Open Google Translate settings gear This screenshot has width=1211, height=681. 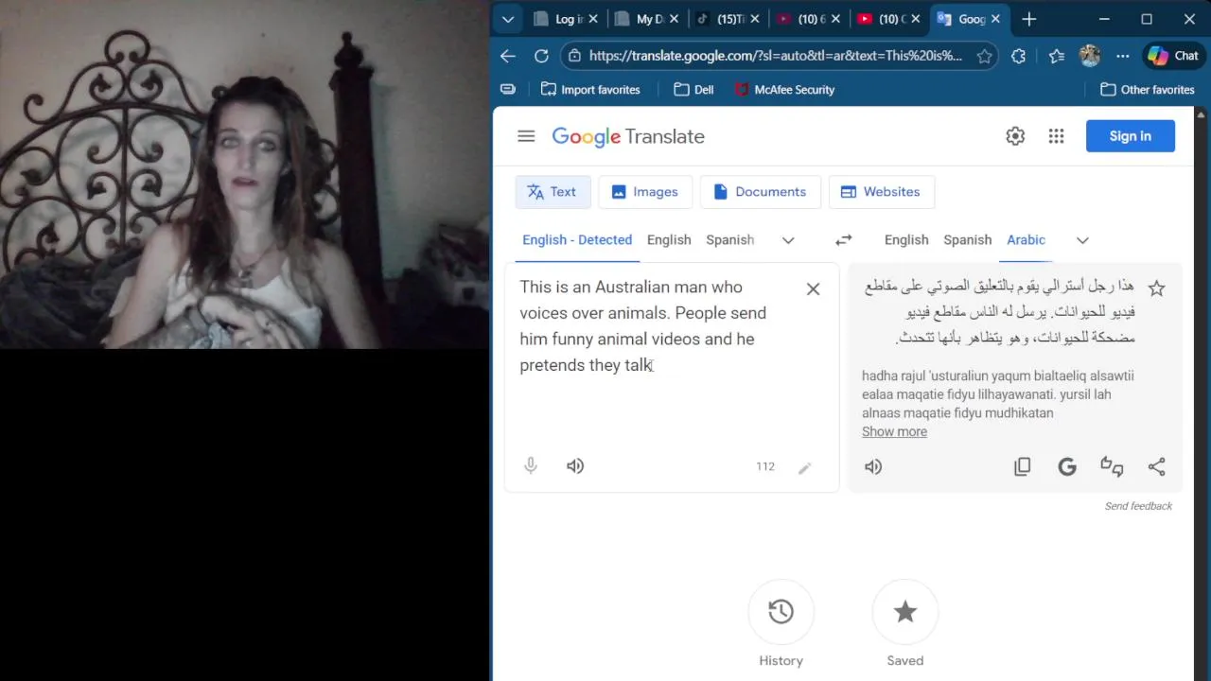click(x=1015, y=136)
